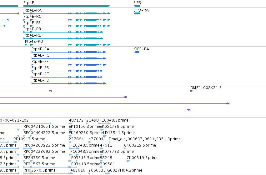Click the LP03418.5prime label
266x175 pixels.
[x=85, y=164]
